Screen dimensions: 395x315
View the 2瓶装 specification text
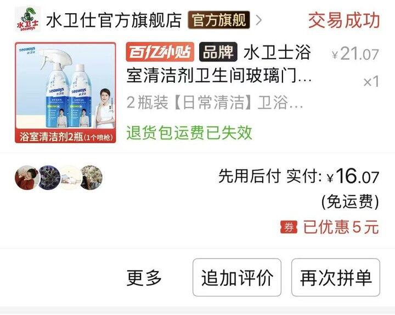coord(215,103)
